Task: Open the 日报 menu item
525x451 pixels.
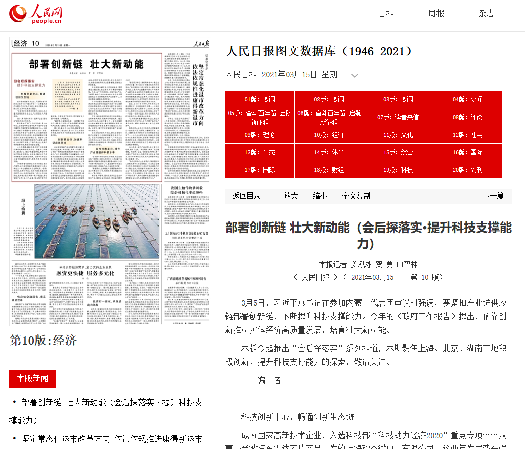Action: click(386, 14)
